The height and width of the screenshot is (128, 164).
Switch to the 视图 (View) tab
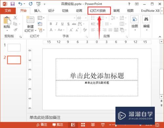click(x=130, y=11)
